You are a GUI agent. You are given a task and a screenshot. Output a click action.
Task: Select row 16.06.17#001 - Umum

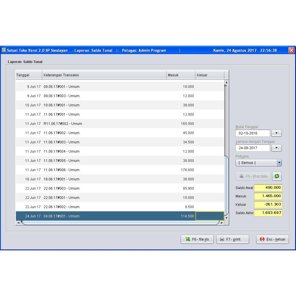[x=120, y=179]
